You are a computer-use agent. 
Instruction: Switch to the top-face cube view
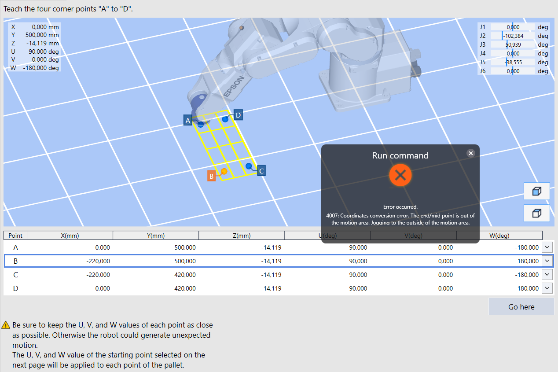pyautogui.click(x=536, y=213)
